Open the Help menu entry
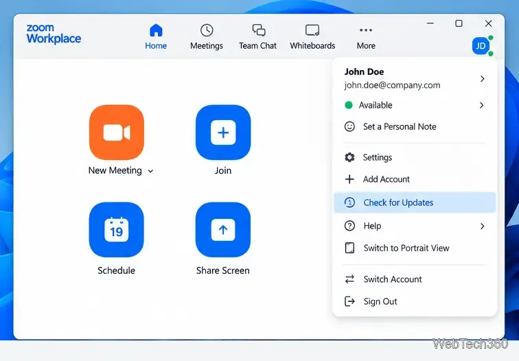The image size is (519, 361). click(x=415, y=226)
